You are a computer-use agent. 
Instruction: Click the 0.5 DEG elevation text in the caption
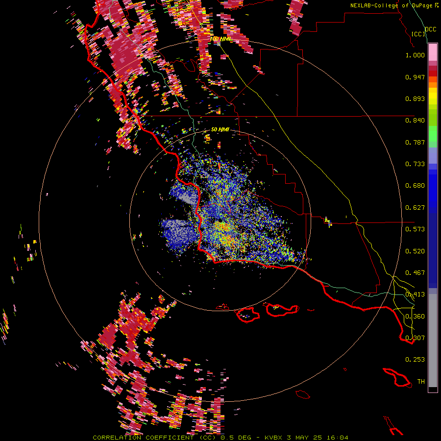pyautogui.click(x=236, y=438)
